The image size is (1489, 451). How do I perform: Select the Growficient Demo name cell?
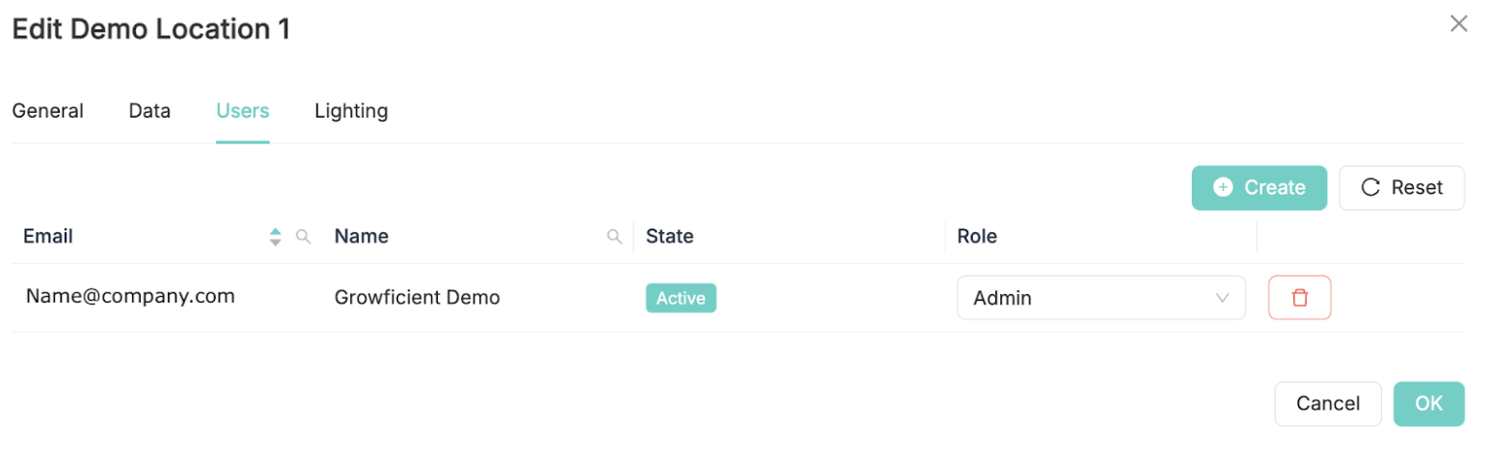[x=417, y=298]
